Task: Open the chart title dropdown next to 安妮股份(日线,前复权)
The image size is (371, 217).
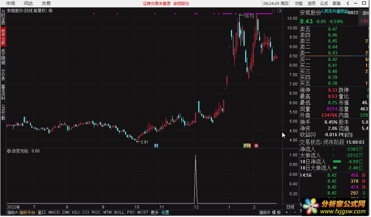Action: [51, 11]
